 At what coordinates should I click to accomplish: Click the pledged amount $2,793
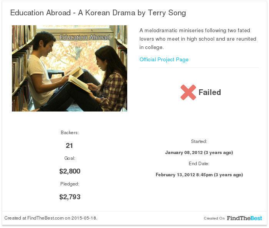[70, 197]
